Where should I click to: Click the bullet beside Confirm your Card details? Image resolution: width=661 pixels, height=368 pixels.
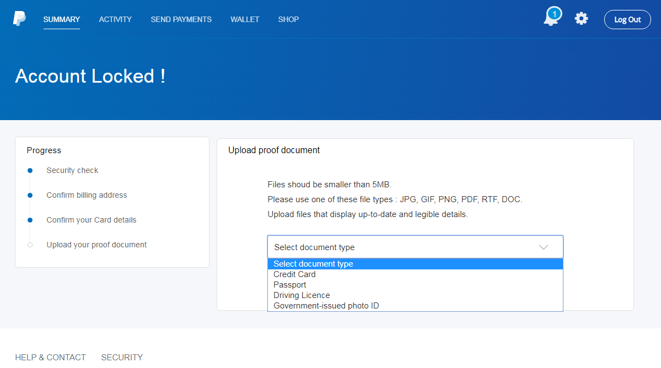click(30, 220)
